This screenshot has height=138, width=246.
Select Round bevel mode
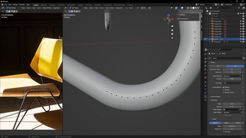pyautogui.click(x=215, y=123)
